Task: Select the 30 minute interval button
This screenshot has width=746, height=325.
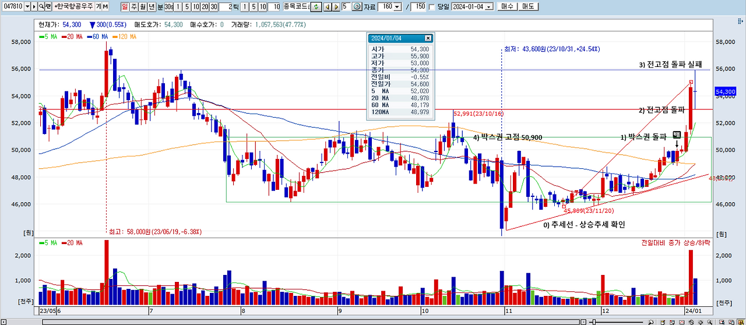Action: [214, 6]
